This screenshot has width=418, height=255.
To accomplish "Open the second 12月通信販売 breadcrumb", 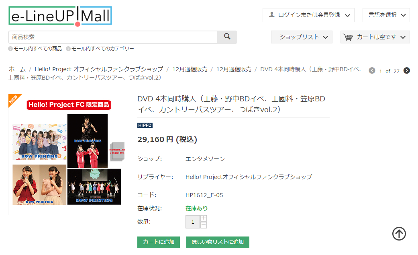I will point(234,69).
